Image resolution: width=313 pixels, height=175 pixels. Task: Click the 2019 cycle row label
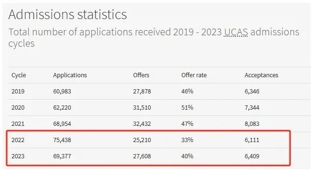tap(18, 92)
